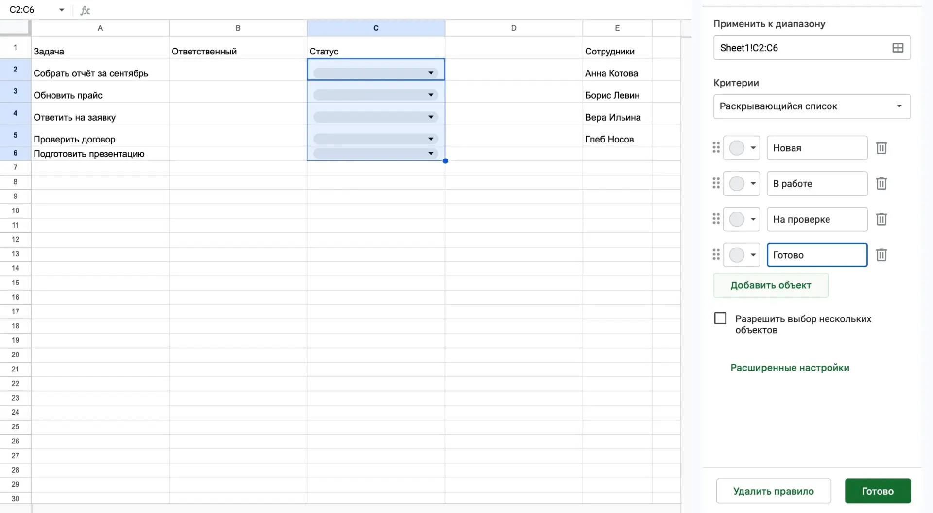Image resolution: width=933 pixels, height=513 pixels.
Task: Click the "Борис Левин" cell
Action: (617, 92)
